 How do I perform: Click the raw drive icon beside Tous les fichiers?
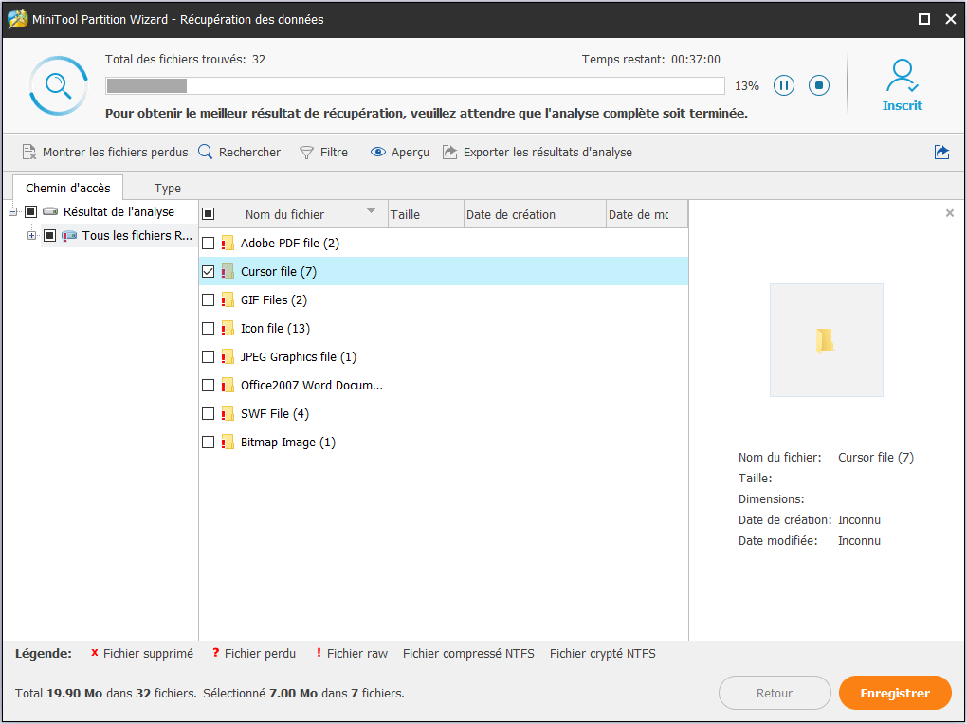click(69, 235)
